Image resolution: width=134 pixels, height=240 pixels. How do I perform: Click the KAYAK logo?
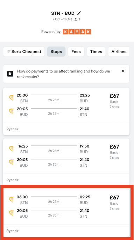[77, 32]
